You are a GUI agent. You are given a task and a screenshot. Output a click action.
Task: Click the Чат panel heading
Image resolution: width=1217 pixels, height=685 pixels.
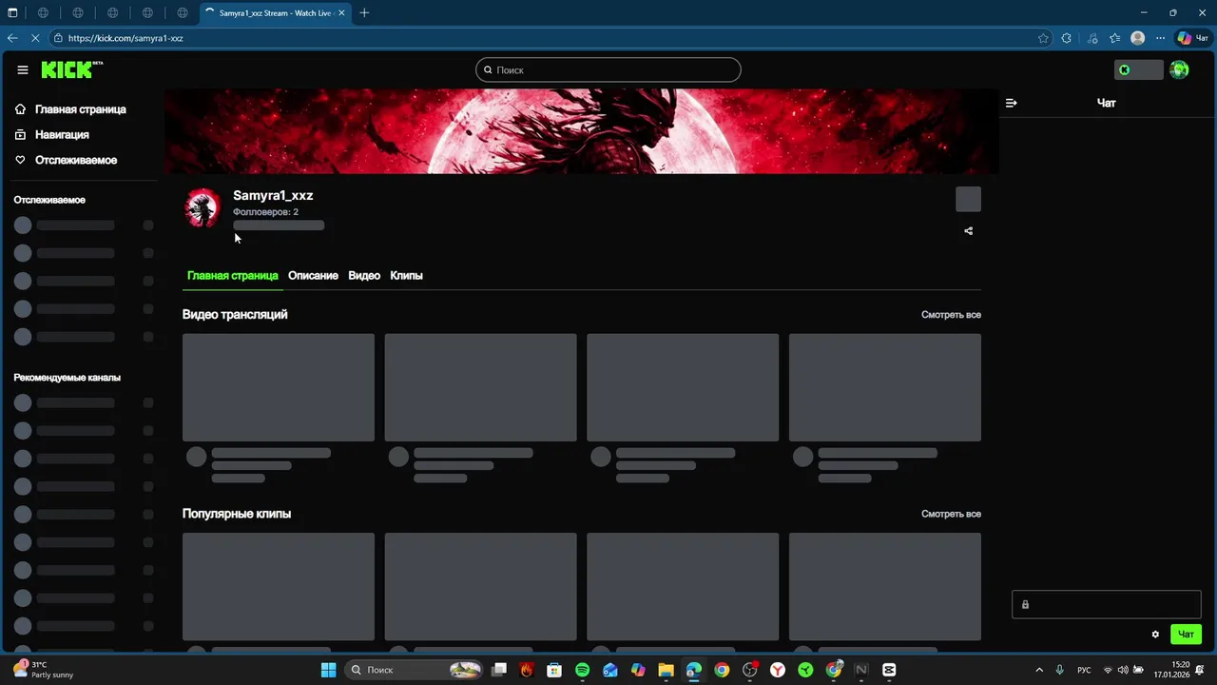[x=1107, y=103]
